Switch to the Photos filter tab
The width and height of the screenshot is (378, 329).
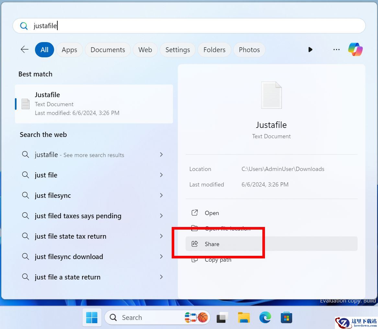[x=249, y=50]
